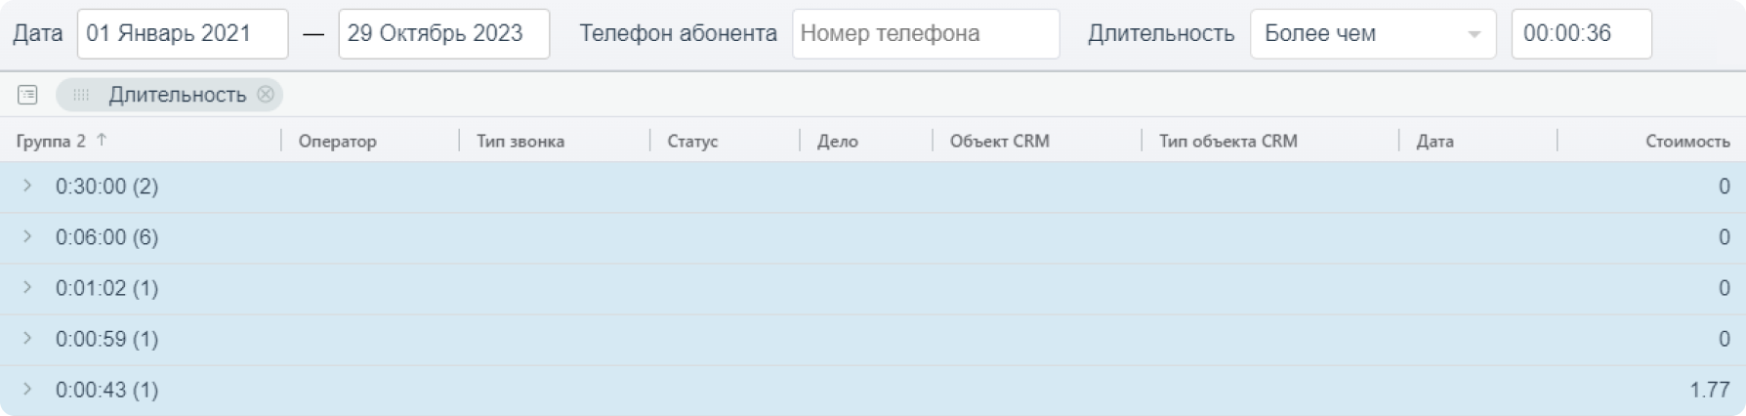Expand the 0:06:00 (6) group
The image size is (1746, 416).
click(27, 236)
